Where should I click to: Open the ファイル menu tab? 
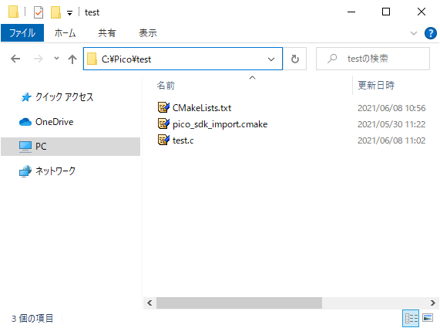pyautogui.click(x=22, y=33)
